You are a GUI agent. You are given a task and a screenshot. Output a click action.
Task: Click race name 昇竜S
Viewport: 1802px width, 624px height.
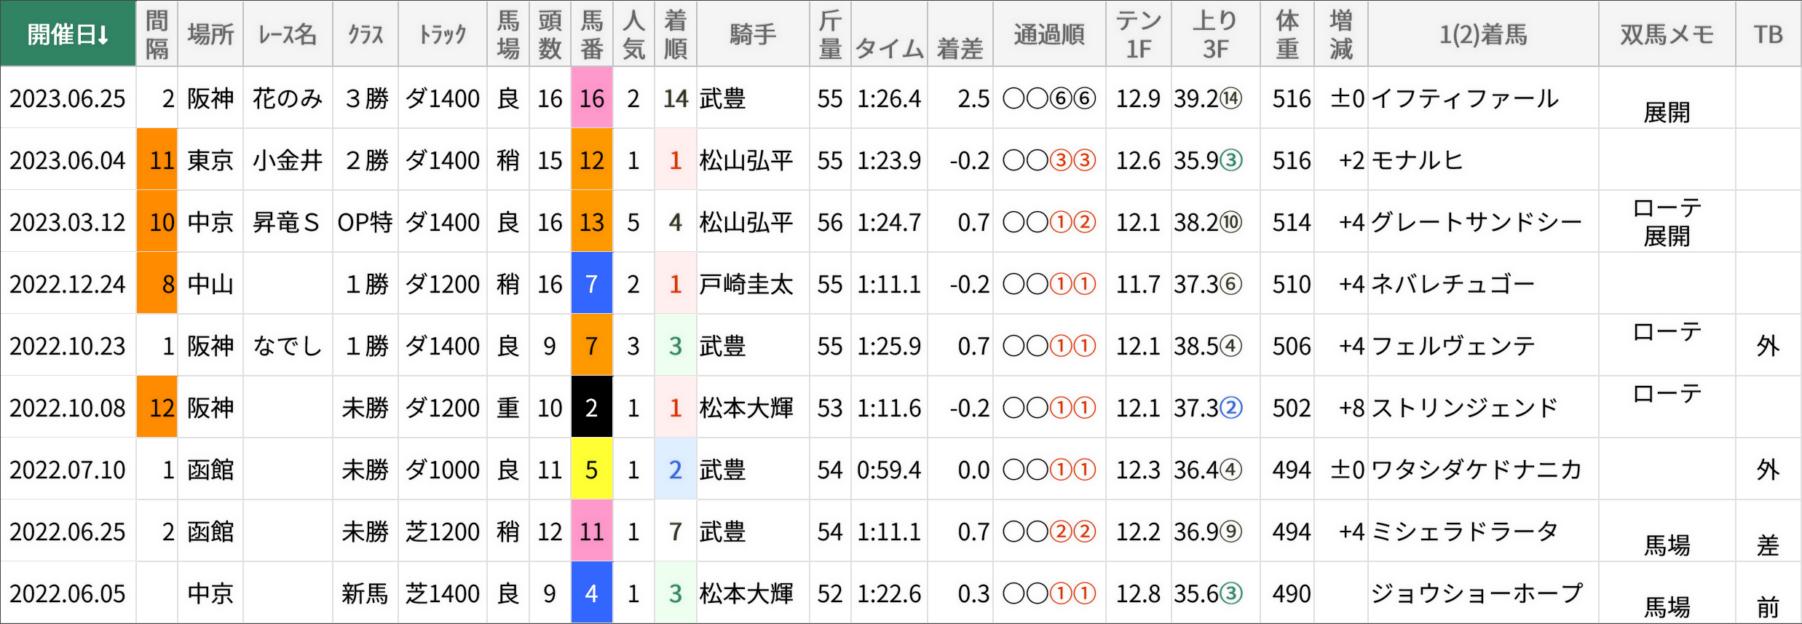click(x=286, y=222)
